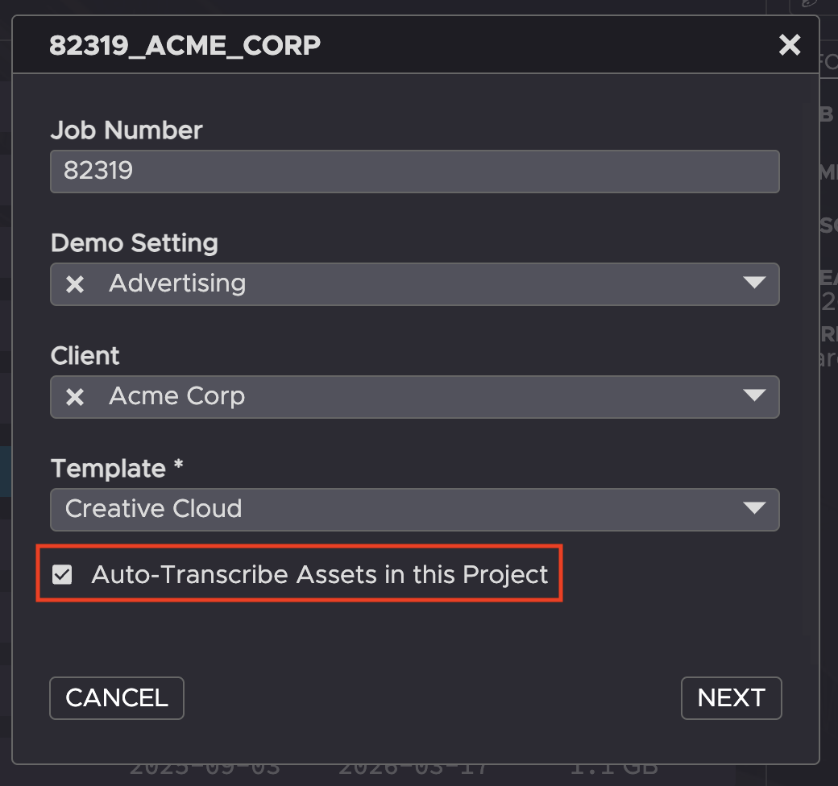Click the Client field label
This screenshot has width=838, height=786.
point(85,355)
